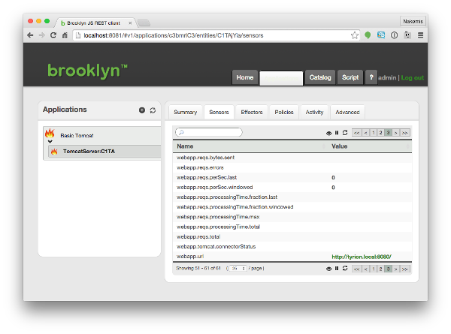
Task: Refresh sensors with top reload icon
Action: pos(345,133)
